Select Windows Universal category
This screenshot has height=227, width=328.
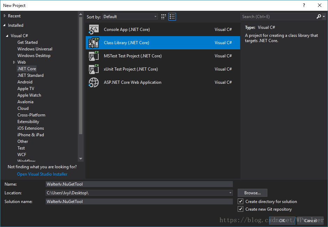coord(35,49)
